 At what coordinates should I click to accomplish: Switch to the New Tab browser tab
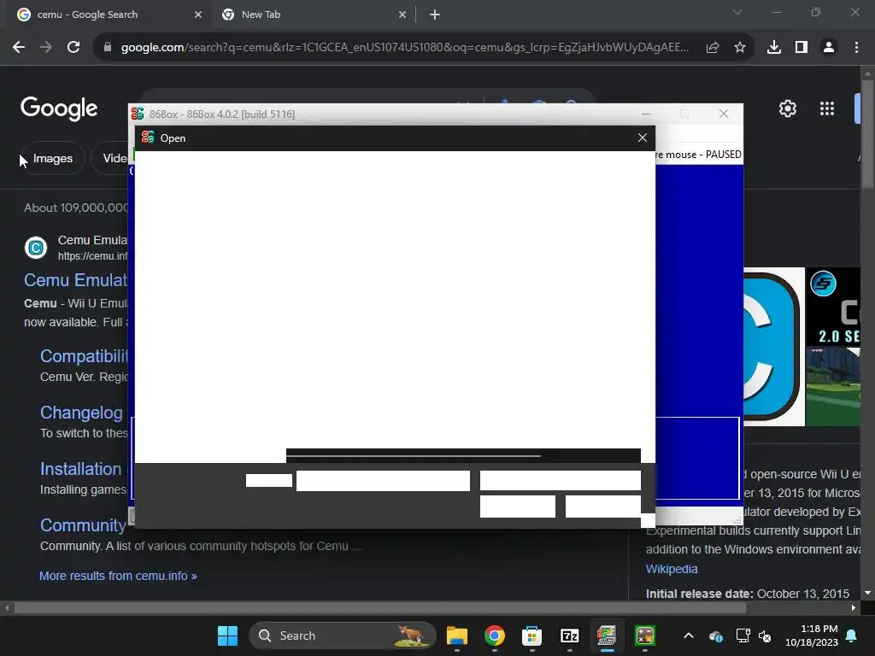coord(313,15)
